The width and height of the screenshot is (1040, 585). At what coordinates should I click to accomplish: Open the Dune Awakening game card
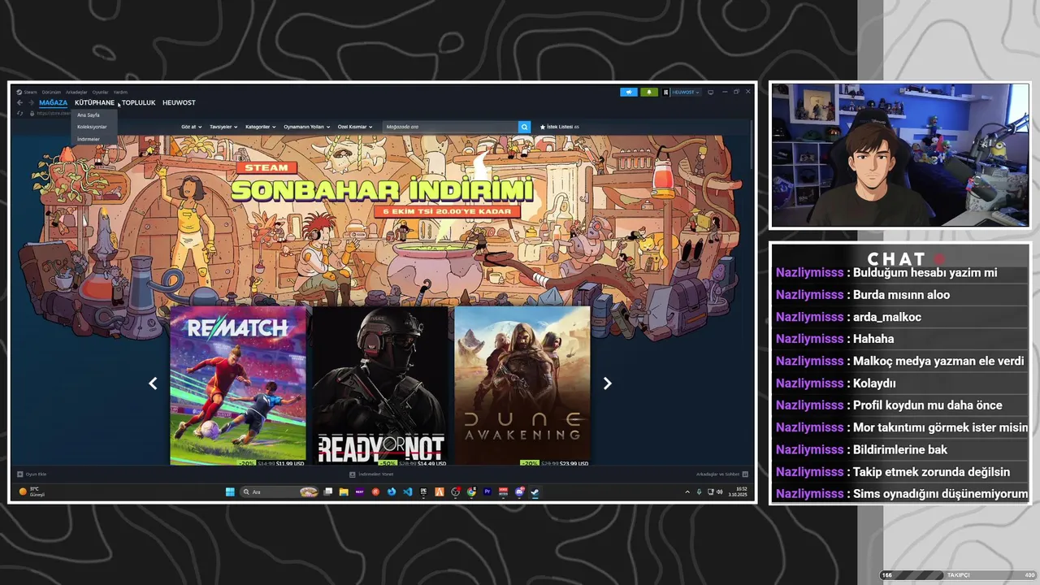tap(522, 385)
